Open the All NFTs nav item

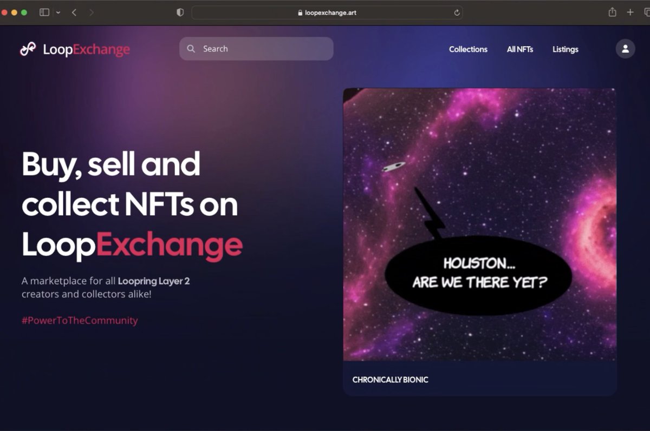pyautogui.click(x=520, y=49)
